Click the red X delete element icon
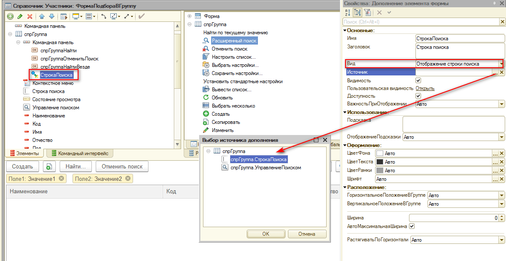The width and height of the screenshot is (506, 261). [30, 17]
